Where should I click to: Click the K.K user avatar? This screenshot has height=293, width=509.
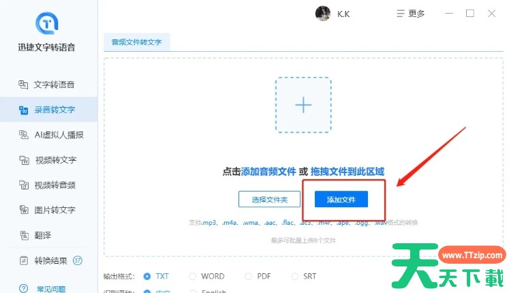point(323,14)
